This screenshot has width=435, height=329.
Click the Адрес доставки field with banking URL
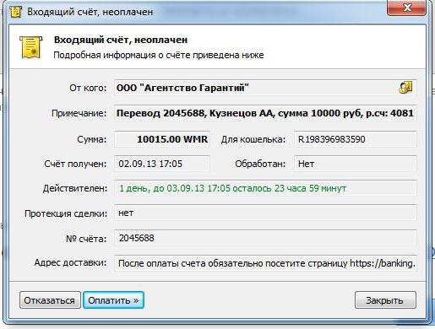pyautogui.click(x=265, y=263)
